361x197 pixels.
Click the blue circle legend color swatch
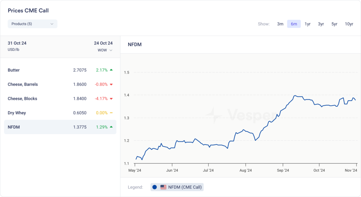pos(154,187)
